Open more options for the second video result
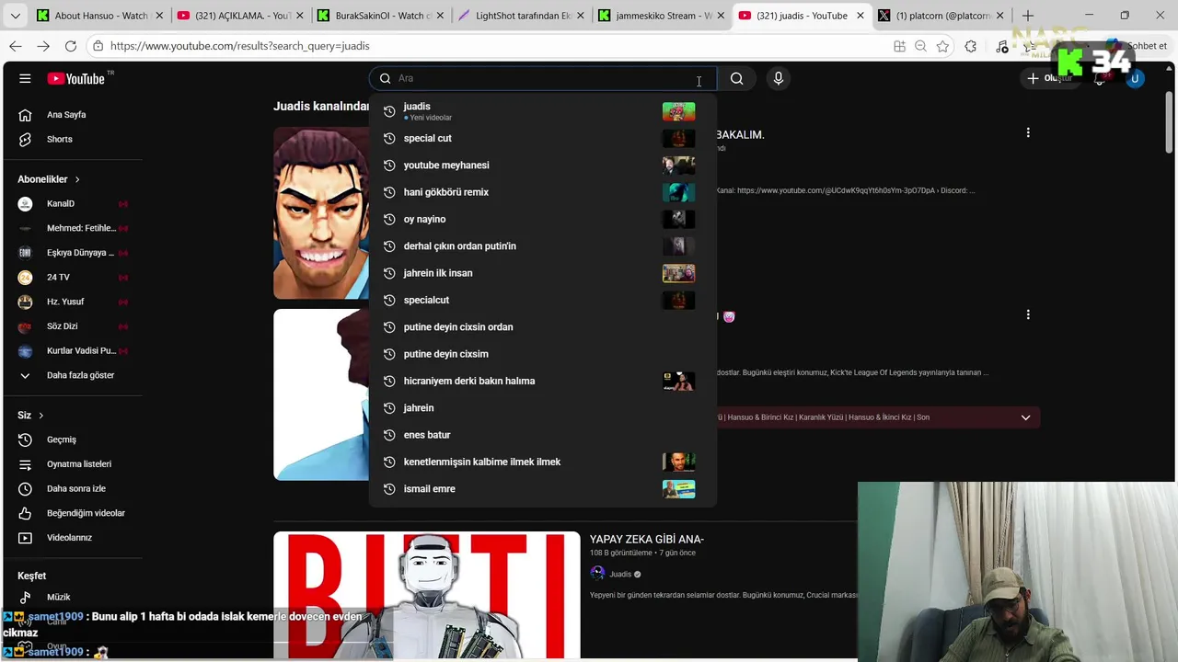The image size is (1178, 662). click(x=1028, y=314)
